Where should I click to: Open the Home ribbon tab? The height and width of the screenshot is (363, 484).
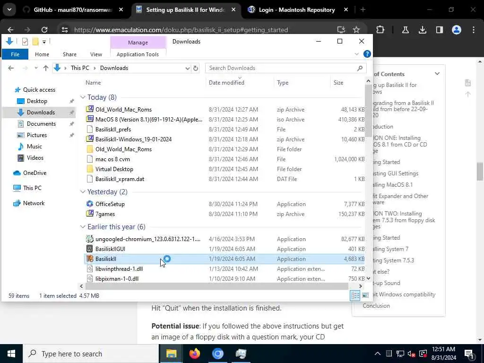click(42, 54)
